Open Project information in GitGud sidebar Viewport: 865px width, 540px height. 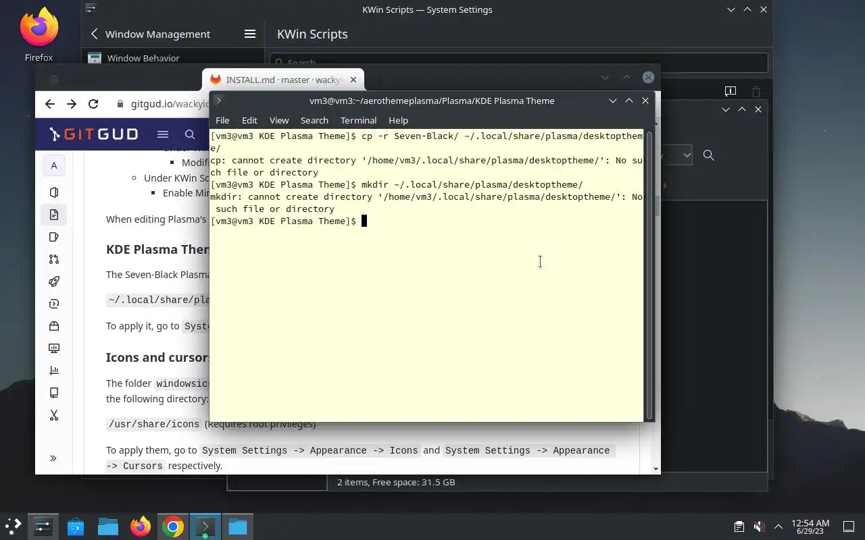54,192
